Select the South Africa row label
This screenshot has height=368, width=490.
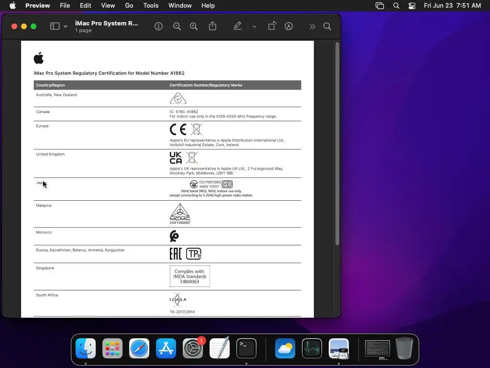tap(47, 295)
